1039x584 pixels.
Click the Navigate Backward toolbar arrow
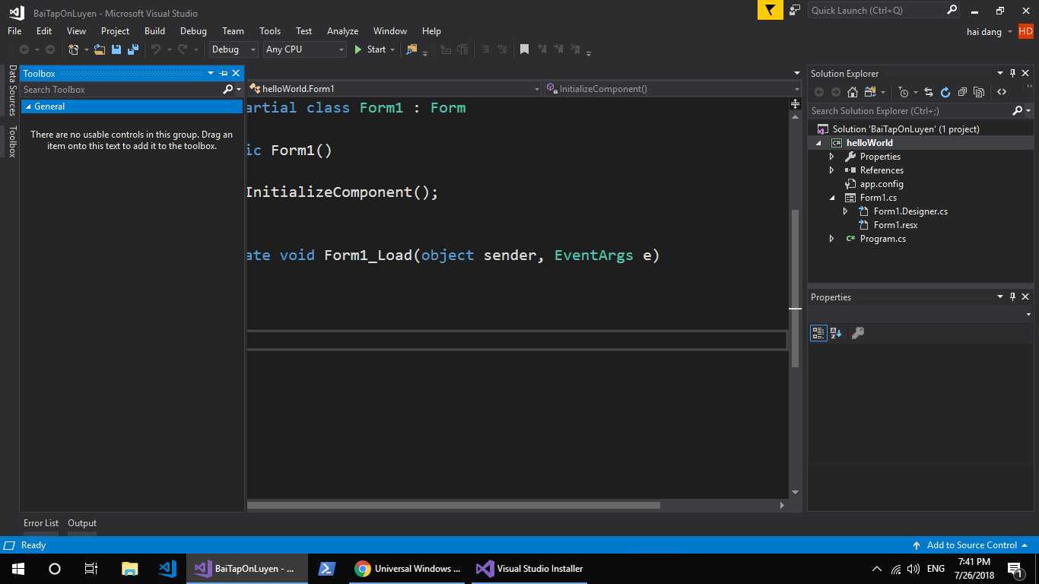(24, 49)
